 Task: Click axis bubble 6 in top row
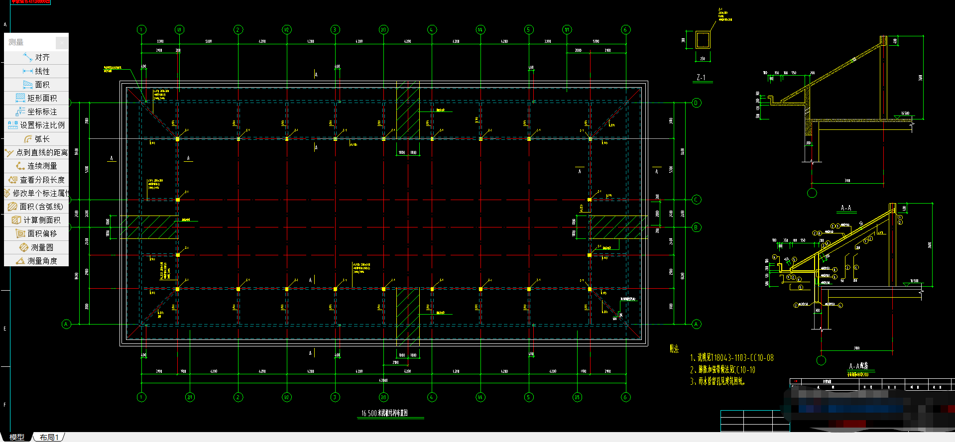click(626, 30)
